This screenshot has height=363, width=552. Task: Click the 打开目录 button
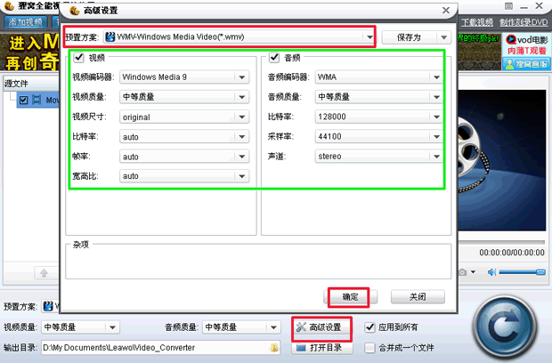pos(321,348)
